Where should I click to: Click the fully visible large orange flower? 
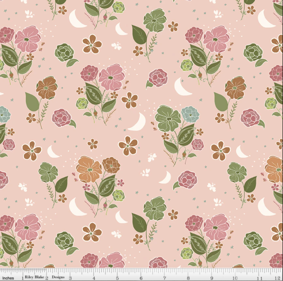pos(89,169)
